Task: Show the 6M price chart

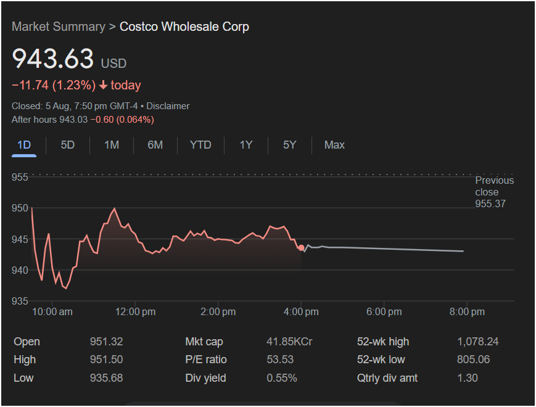Action: pos(155,145)
